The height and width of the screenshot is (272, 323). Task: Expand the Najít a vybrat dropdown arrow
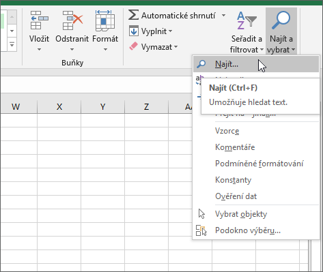(x=293, y=49)
